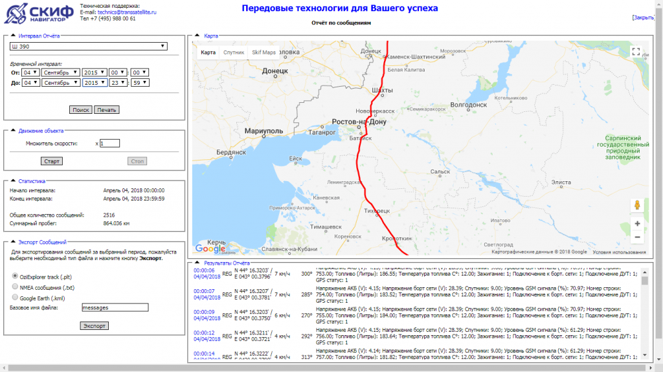The height and width of the screenshot is (372, 663).
Task: Click the Экспорт button
Action: [94, 326]
